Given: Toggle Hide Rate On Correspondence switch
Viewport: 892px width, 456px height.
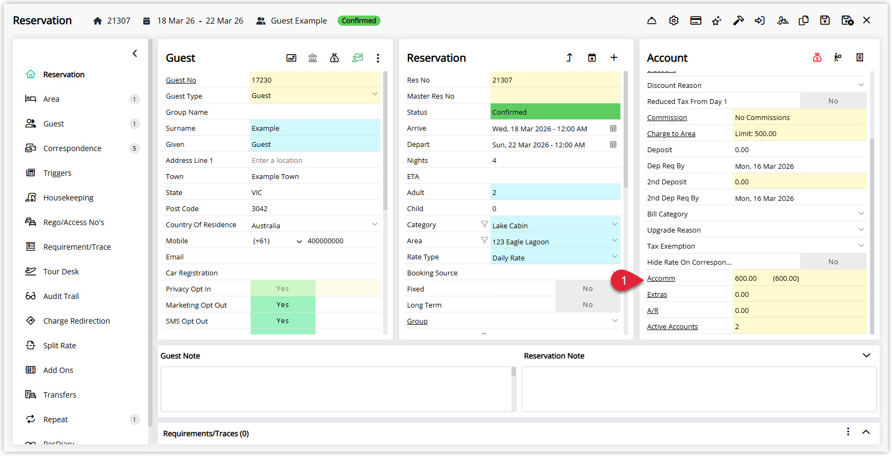Looking at the screenshot, I should click(x=833, y=261).
